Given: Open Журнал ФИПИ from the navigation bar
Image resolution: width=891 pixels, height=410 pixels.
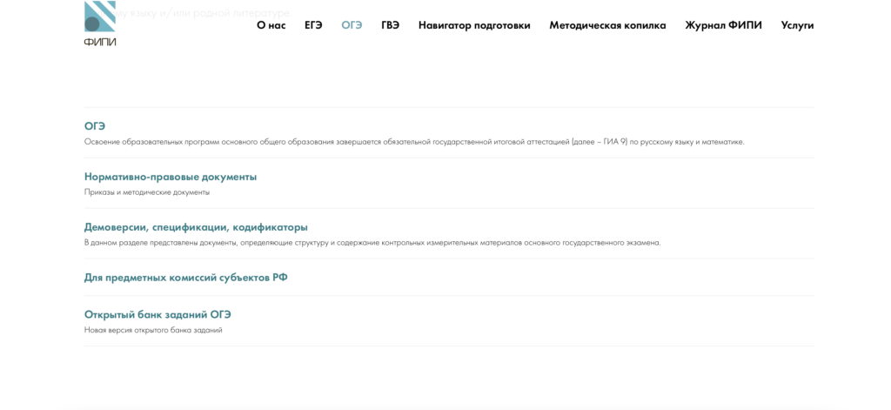Looking at the screenshot, I should click(723, 25).
